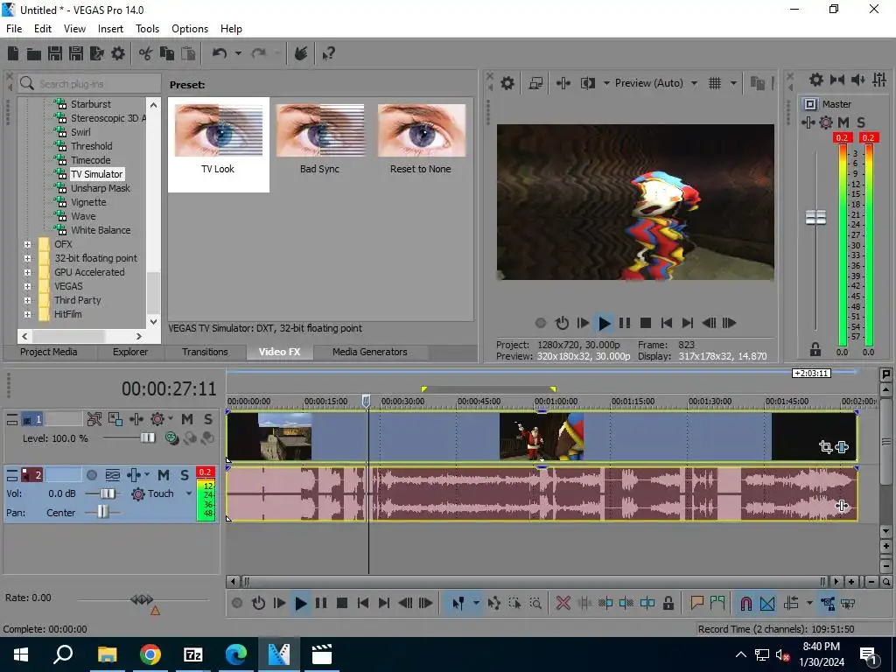Image resolution: width=896 pixels, height=672 pixels.
Task: Arm audio track 2 for record
Action: (91, 475)
